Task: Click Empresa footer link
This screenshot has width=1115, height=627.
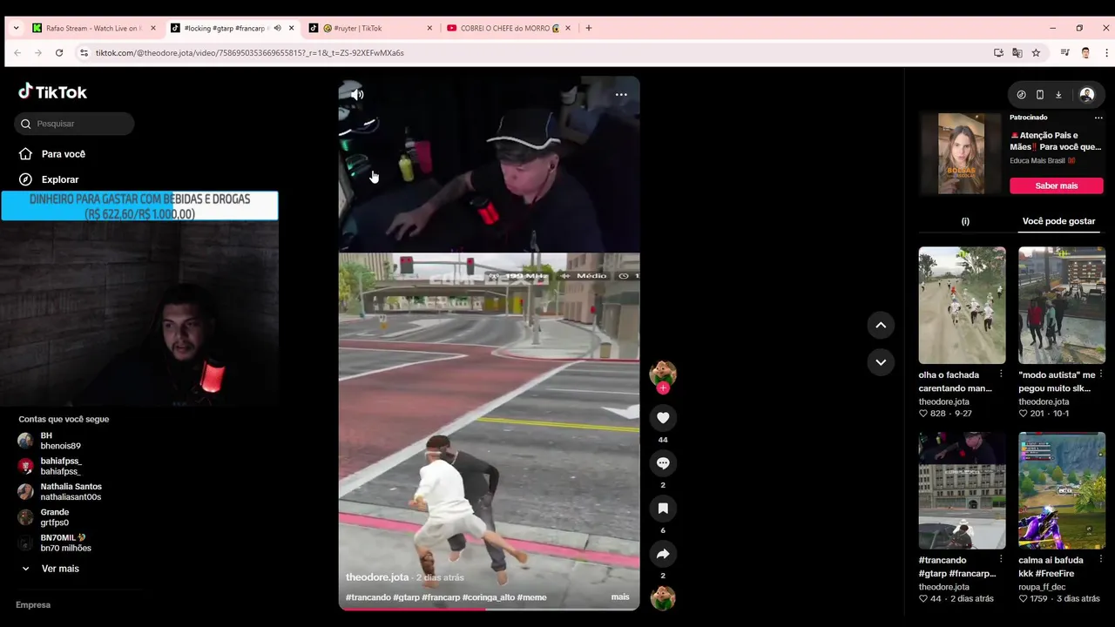Action: point(33,604)
